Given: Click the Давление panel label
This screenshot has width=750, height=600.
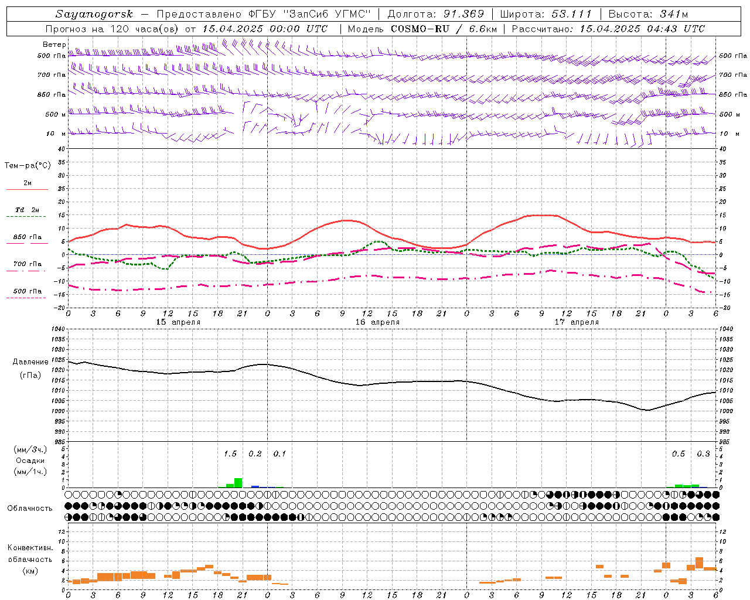Looking at the screenshot, I should (30, 362).
